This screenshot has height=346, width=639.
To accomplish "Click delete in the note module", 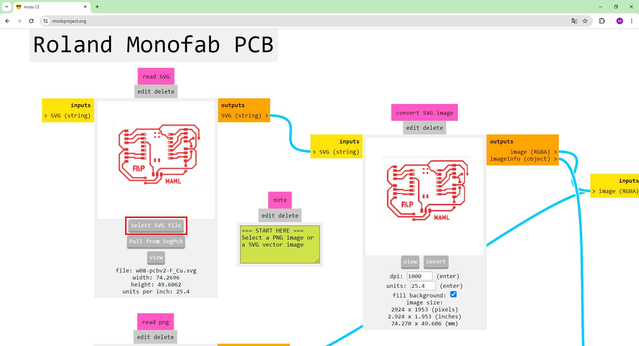I will tap(289, 216).
